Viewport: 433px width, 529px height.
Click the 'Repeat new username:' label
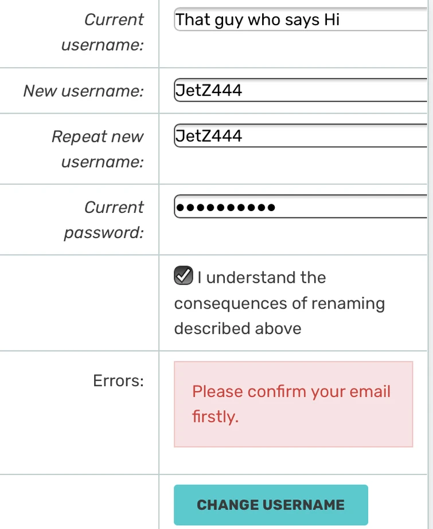(97, 149)
